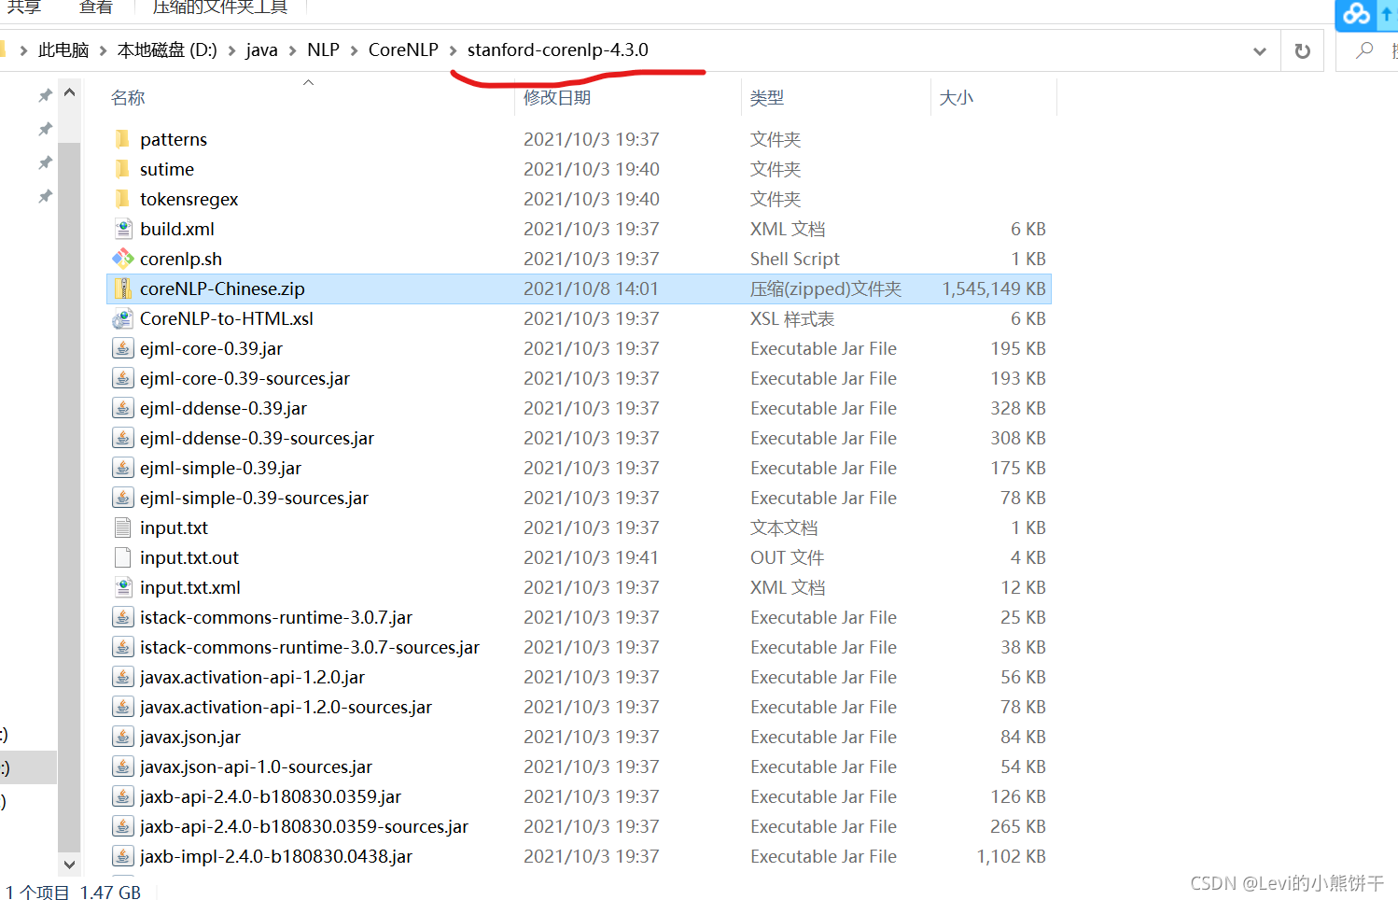Open the 压缩的文件夹工具 ribbon tab
The image size is (1398, 900).
click(220, 7)
